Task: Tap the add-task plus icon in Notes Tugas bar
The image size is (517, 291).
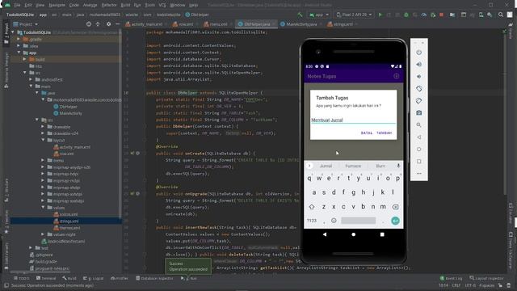Action: (x=397, y=76)
